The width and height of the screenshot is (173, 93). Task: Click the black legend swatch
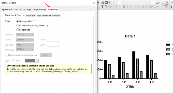click(x=168, y=45)
